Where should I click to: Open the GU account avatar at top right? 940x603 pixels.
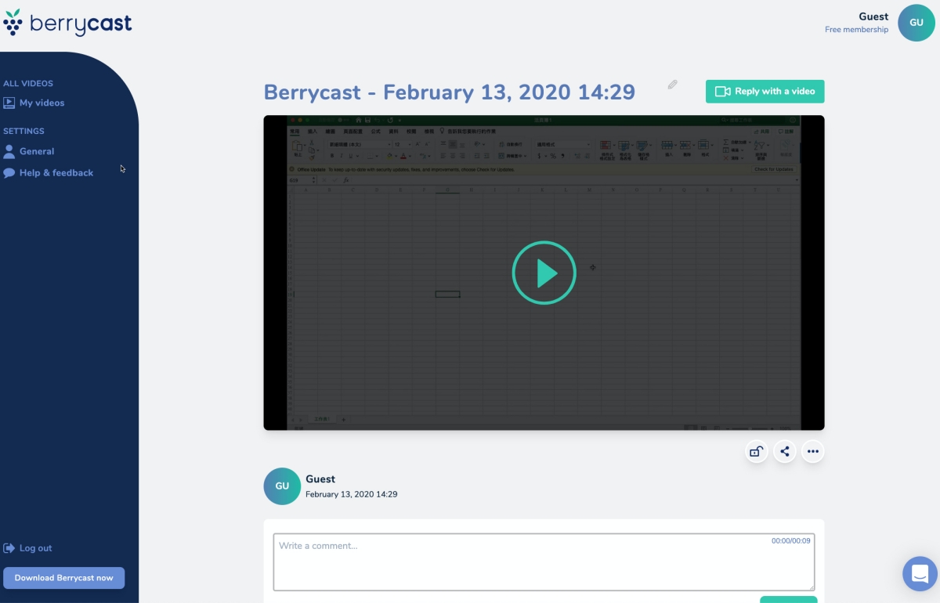pyautogui.click(x=916, y=23)
